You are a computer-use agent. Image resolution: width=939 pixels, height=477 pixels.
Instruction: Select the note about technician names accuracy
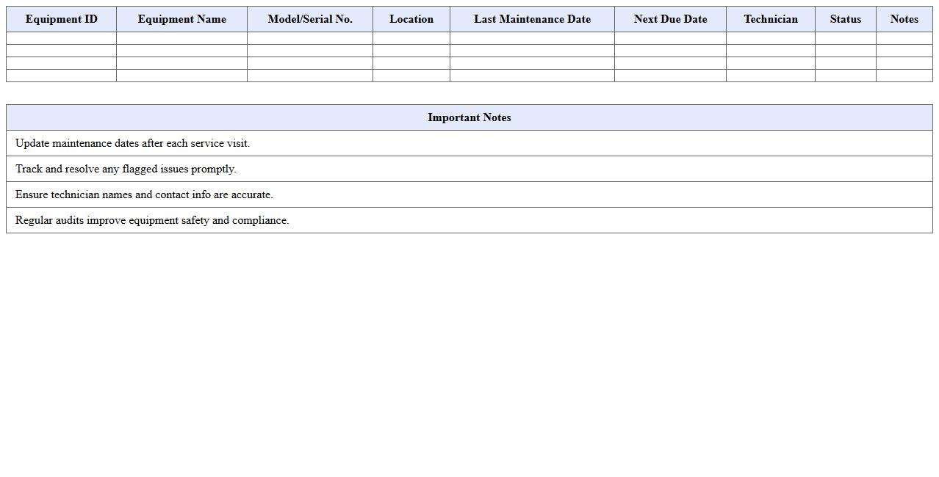coord(469,194)
